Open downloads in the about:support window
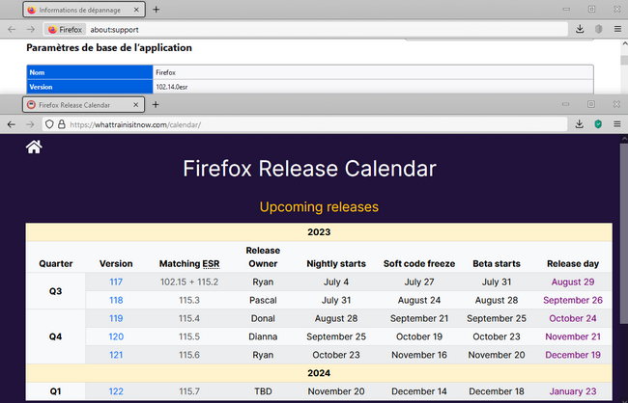628x403 pixels. click(x=580, y=29)
